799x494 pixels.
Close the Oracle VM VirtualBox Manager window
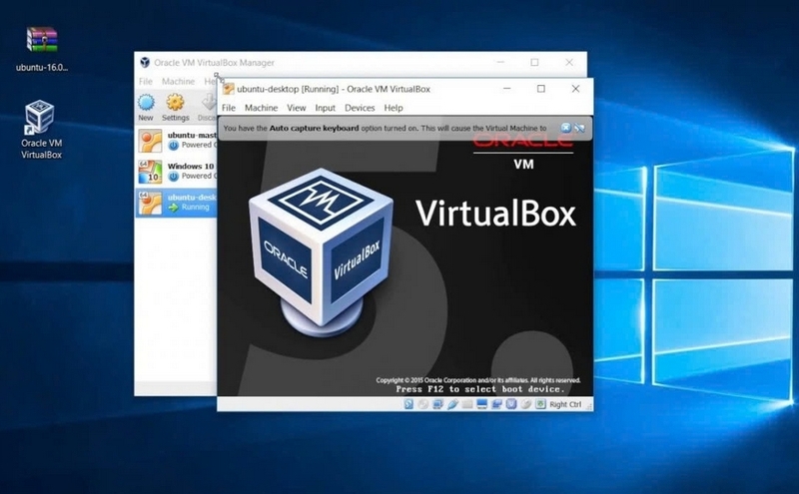point(569,62)
